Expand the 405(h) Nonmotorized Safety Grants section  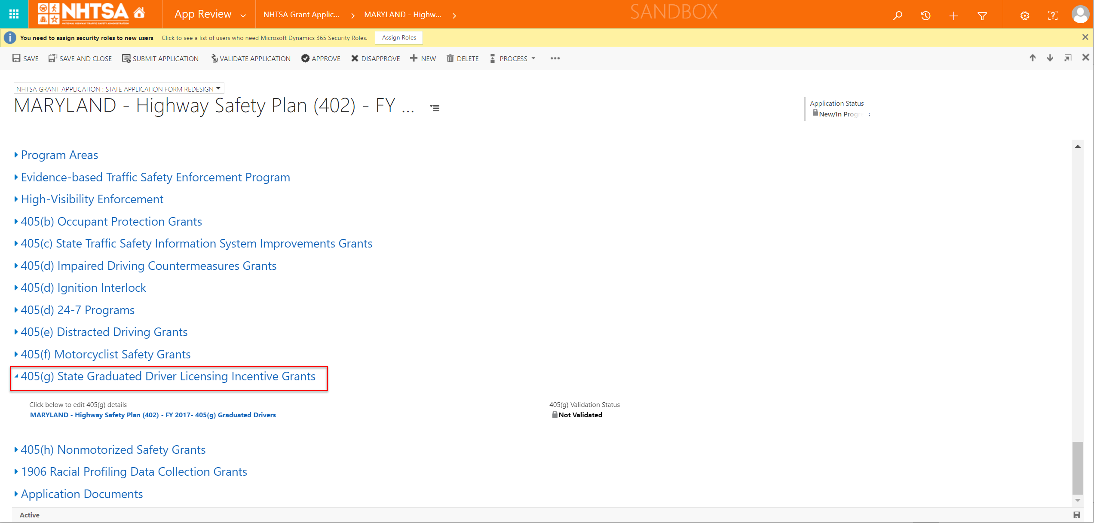click(113, 450)
